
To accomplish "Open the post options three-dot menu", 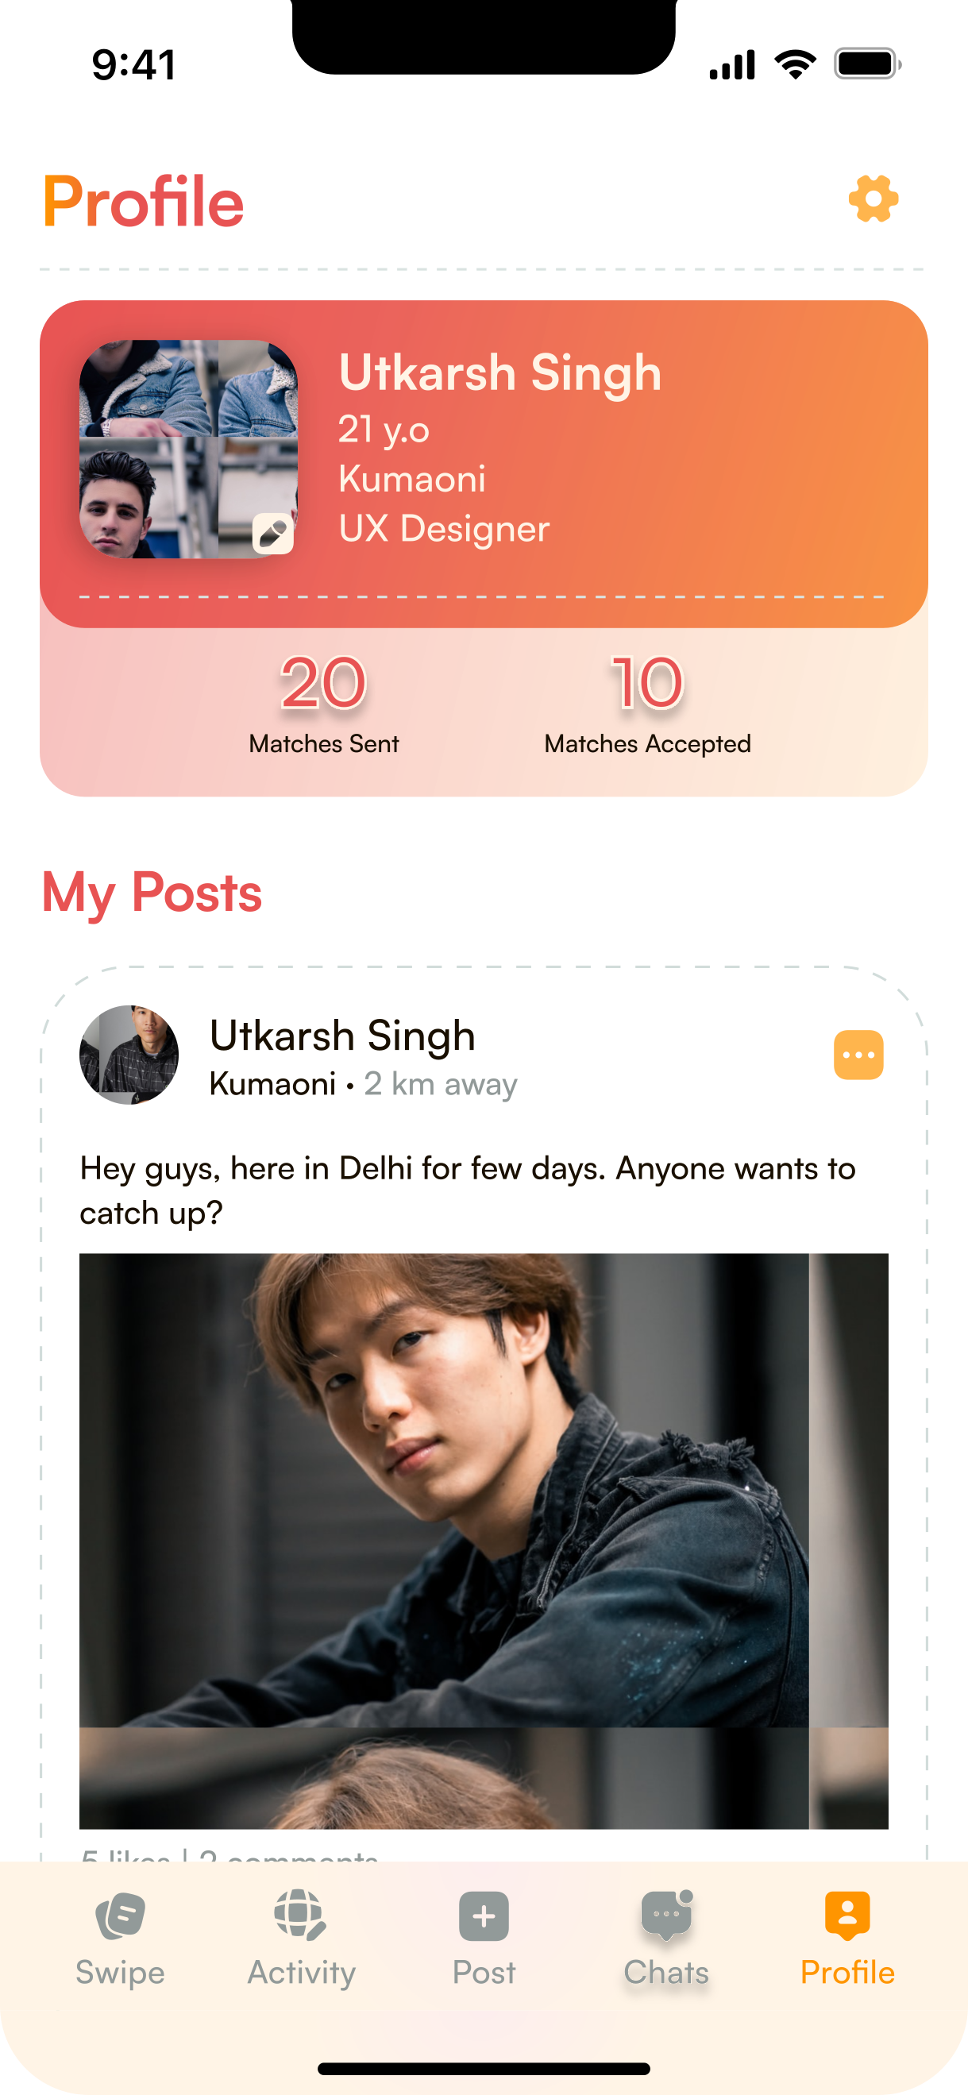I will pos(858,1055).
